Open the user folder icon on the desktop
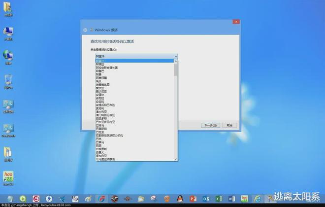 click(8, 8)
